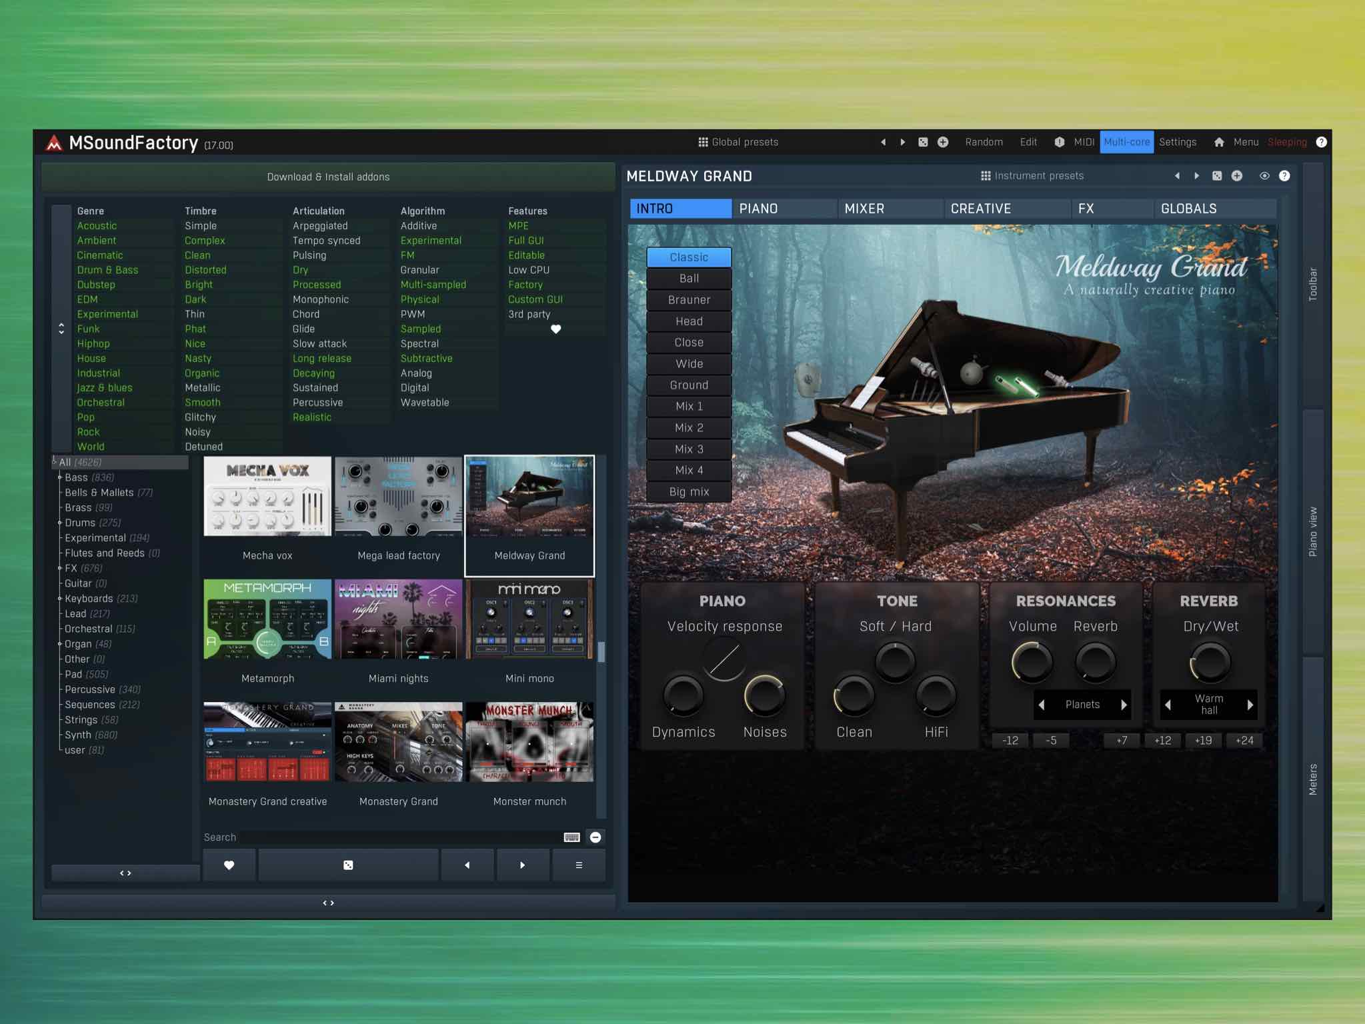
Task: Open the Meldway Grand help icon
Action: pos(1284,176)
